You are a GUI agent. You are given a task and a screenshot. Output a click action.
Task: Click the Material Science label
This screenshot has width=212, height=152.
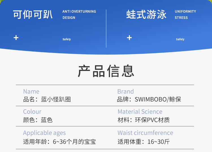(140, 112)
